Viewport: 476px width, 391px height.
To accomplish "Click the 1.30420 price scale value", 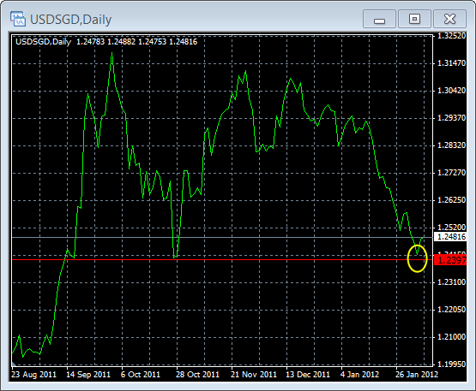I will coord(451,90).
